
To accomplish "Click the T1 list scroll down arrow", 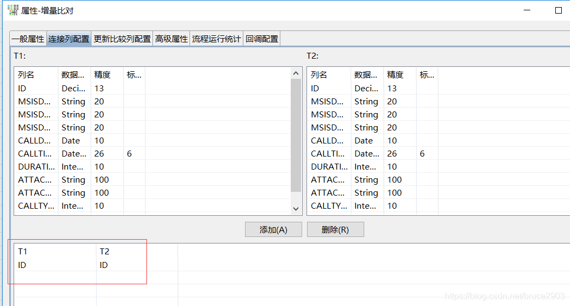I will point(296,209).
